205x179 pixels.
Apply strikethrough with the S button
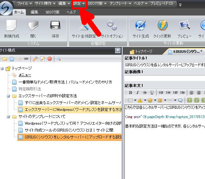(x=145, y=93)
